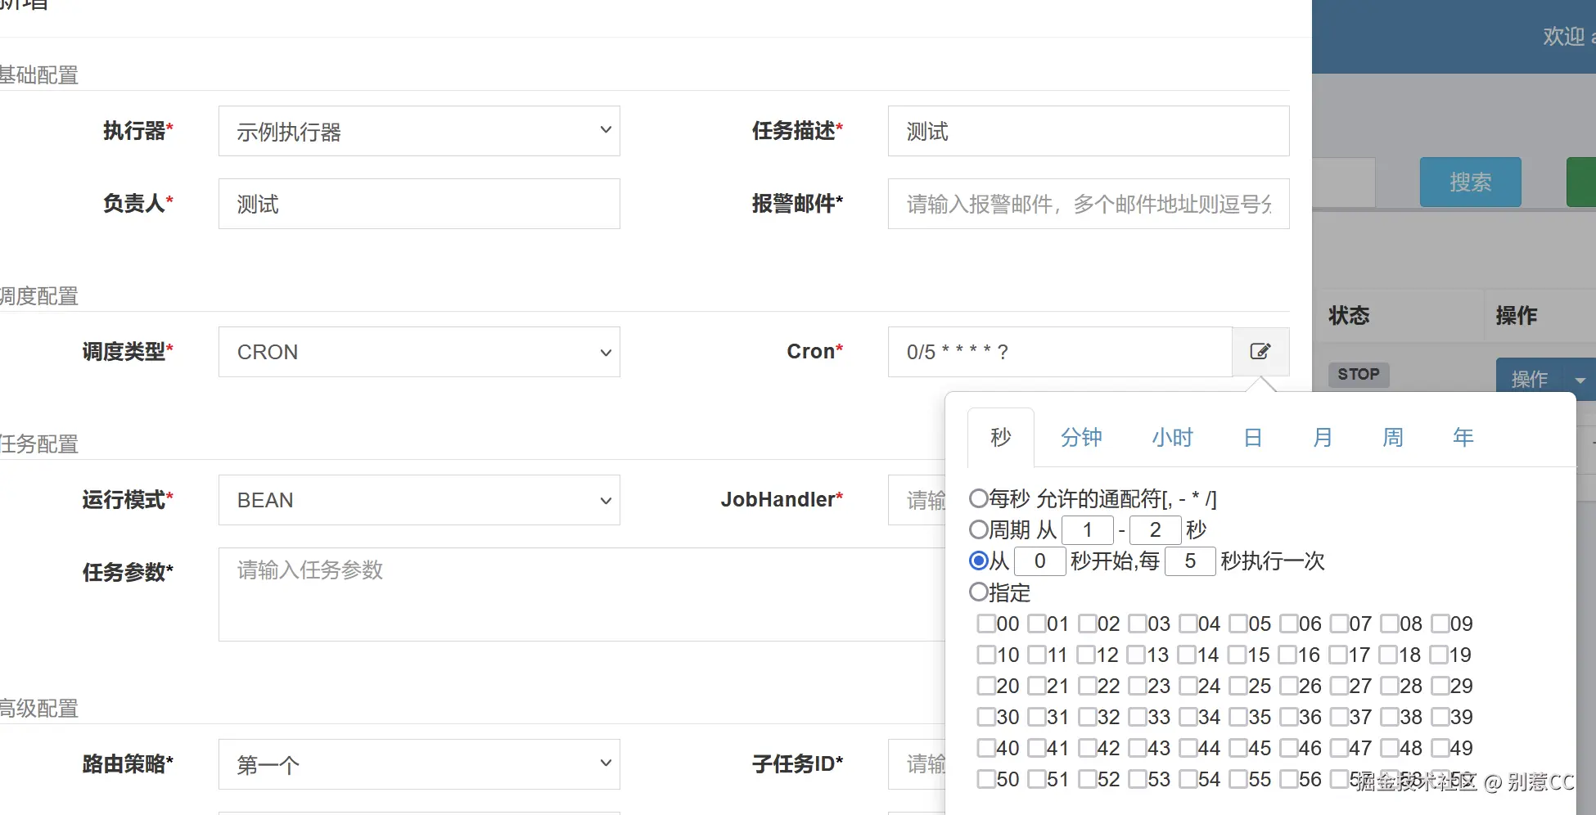Select the 指定 specify radio option
The height and width of the screenshot is (815, 1596).
click(978, 592)
